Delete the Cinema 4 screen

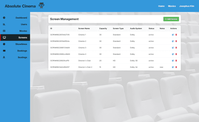176,54
